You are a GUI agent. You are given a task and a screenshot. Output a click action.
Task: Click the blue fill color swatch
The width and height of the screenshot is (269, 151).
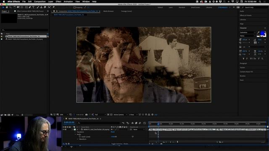point(262,33)
